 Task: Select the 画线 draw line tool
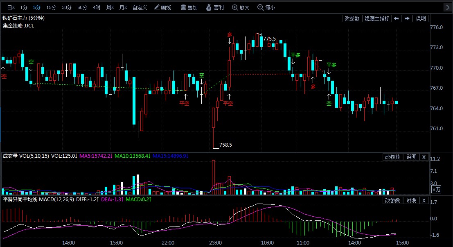[162, 7]
